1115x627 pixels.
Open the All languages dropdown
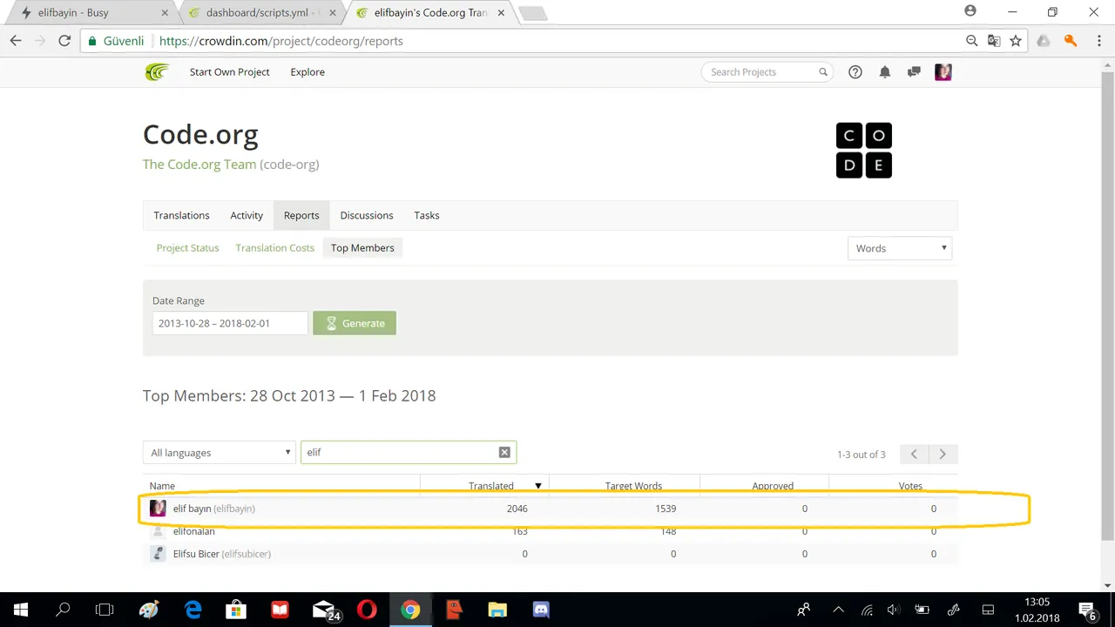pos(219,452)
